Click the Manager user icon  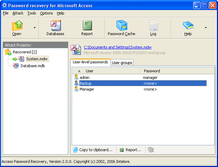(76, 89)
